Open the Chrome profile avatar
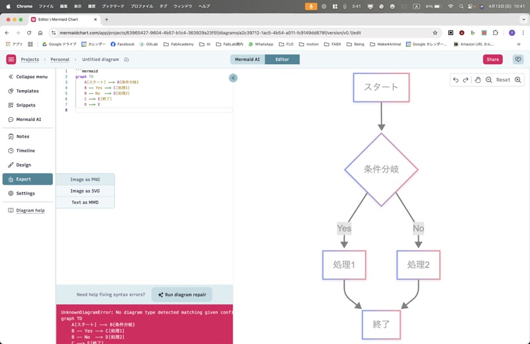The height and width of the screenshot is (344, 530). coord(511,32)
